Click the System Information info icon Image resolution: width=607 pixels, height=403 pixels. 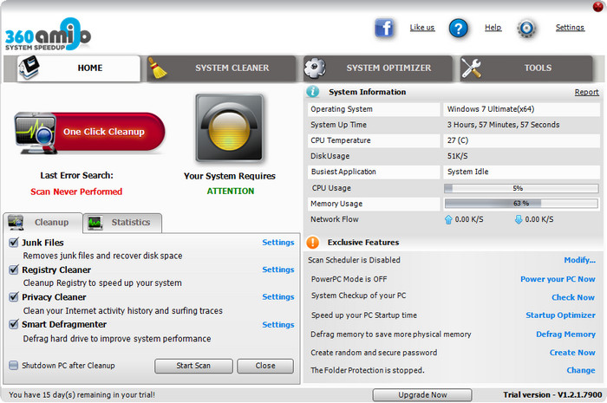click(313, 92)
